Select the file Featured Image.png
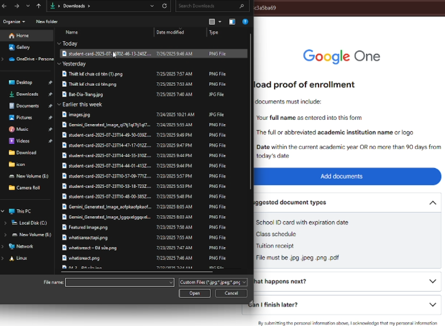The image size is (445, 326). (x=154, y=227)
